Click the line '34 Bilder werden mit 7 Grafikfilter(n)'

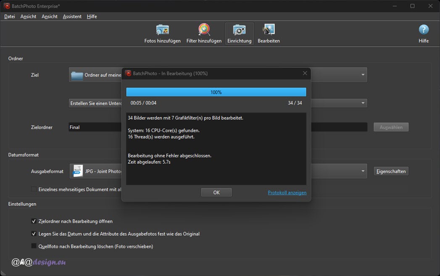pyautogui.click(x=185, y=118)
